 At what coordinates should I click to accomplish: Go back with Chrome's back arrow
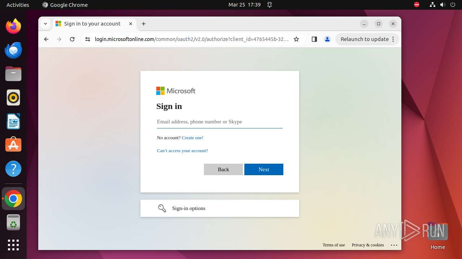pos(46,39)
